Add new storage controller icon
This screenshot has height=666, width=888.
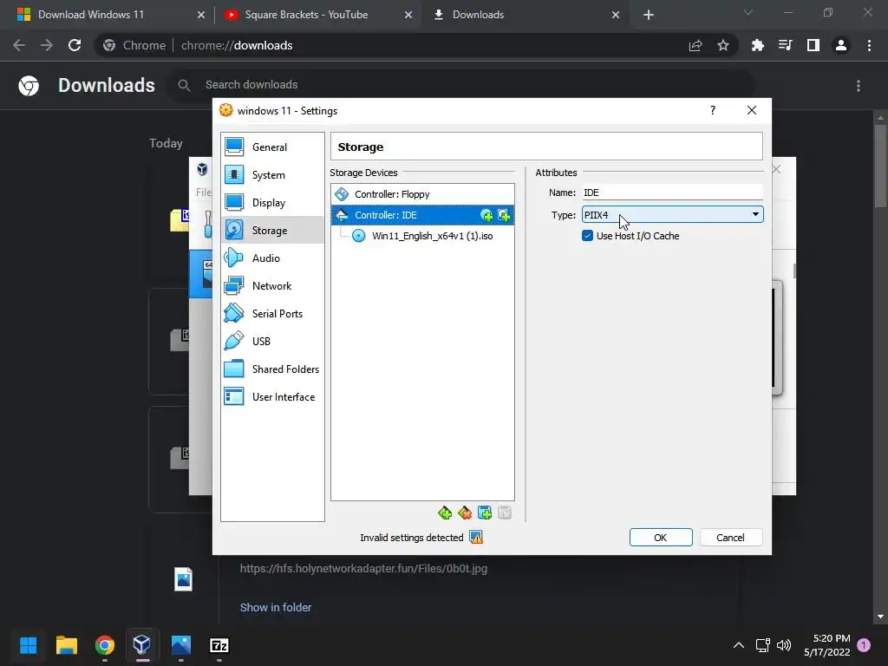445,513
